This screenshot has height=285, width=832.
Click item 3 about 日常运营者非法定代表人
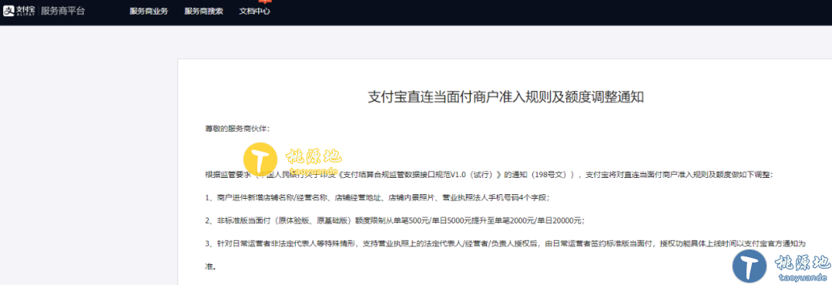505,255
